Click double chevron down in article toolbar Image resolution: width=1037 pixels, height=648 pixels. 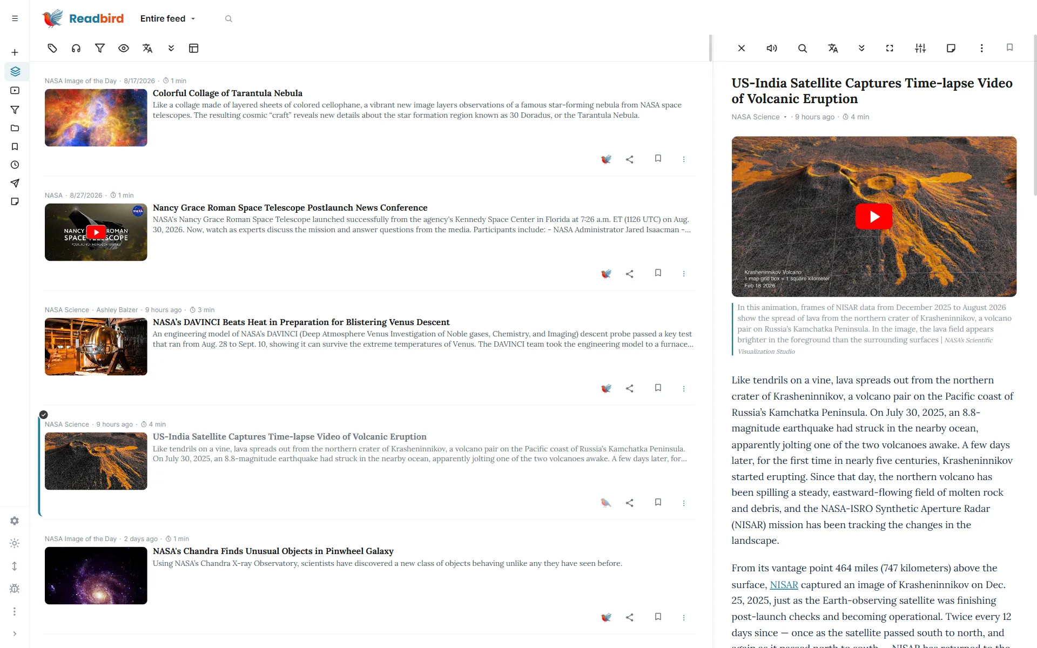861,48
